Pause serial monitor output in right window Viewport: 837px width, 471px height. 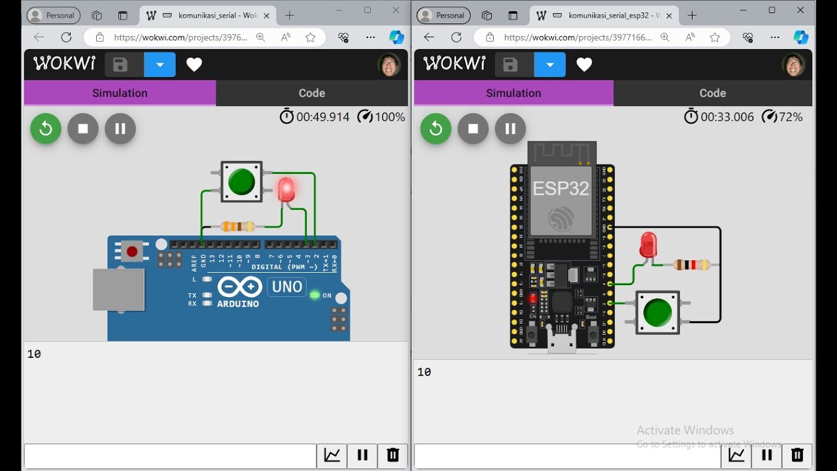pyautogui.click(x=766, y=455)
